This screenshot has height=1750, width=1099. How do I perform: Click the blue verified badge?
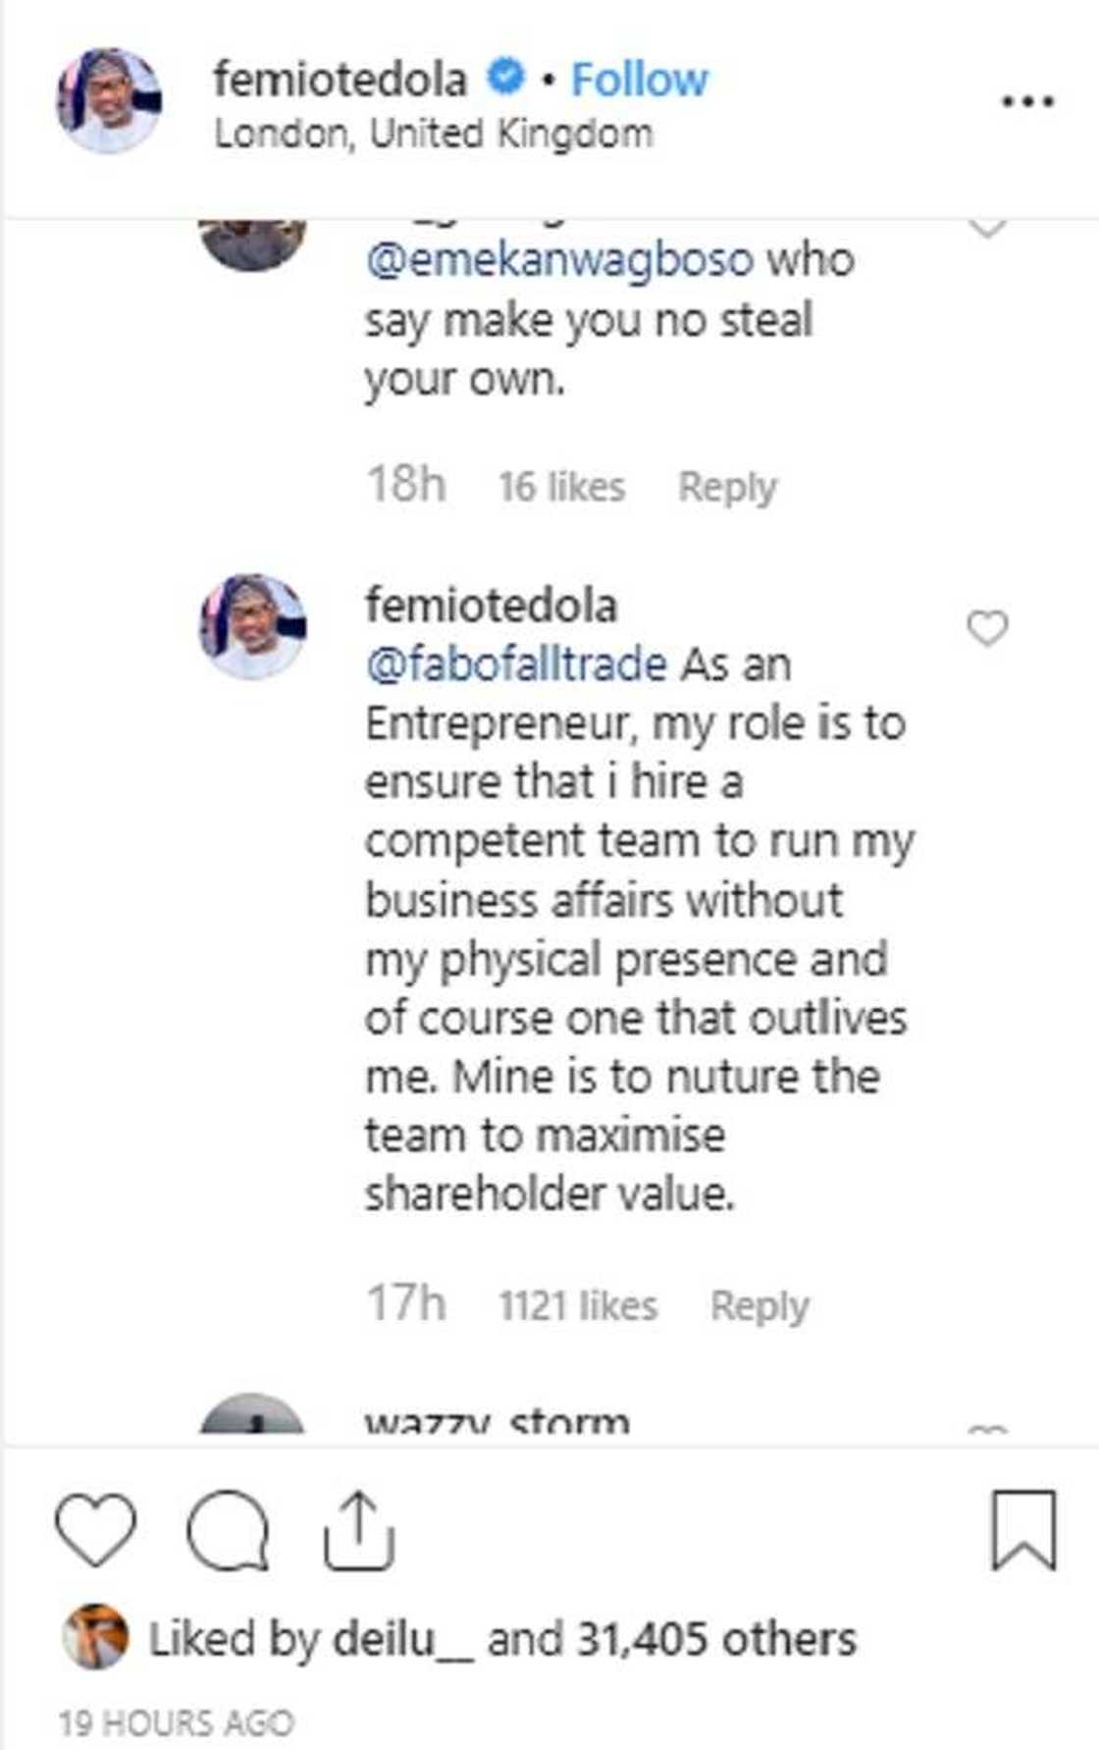pyautogui.click(x=506, y=78)
